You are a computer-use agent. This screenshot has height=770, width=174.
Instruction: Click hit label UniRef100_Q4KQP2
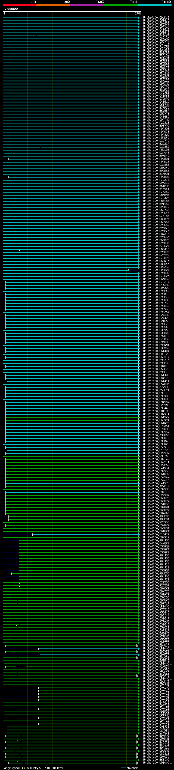(x=156, y=543)
